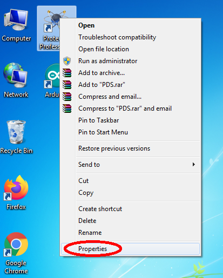Click the WinRAR icon beside Add to archive

(x=67, y=73)
